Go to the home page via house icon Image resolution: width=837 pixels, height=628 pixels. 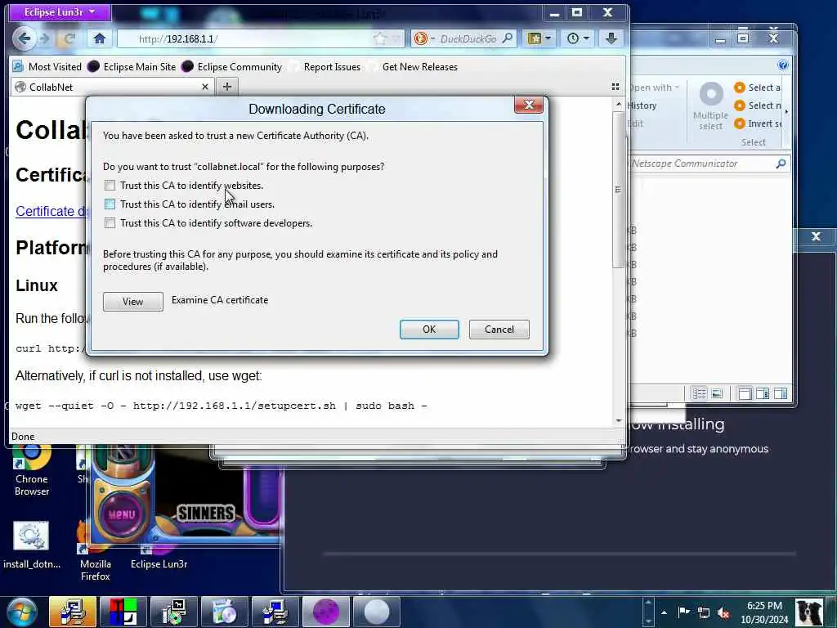[99, 38]
